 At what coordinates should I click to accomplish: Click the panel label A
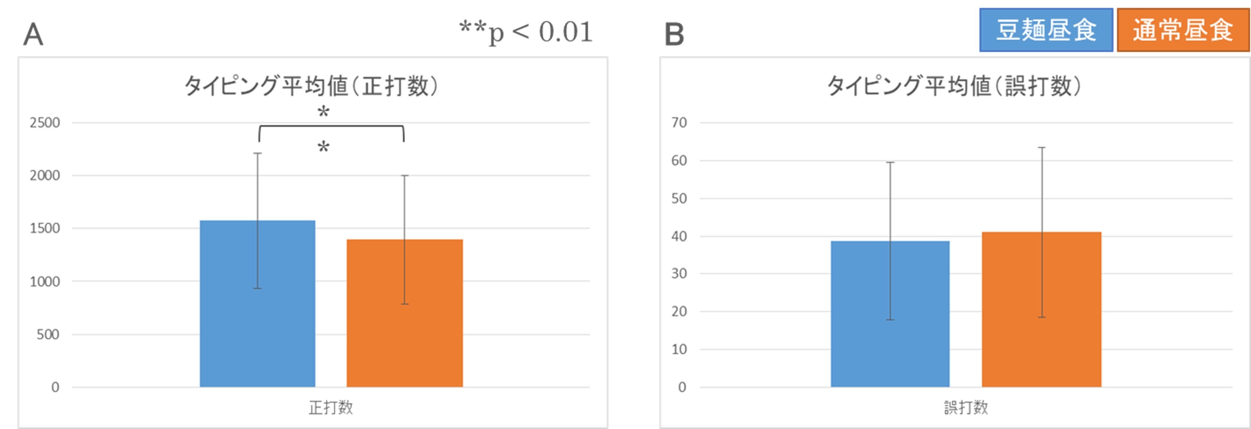33,35
